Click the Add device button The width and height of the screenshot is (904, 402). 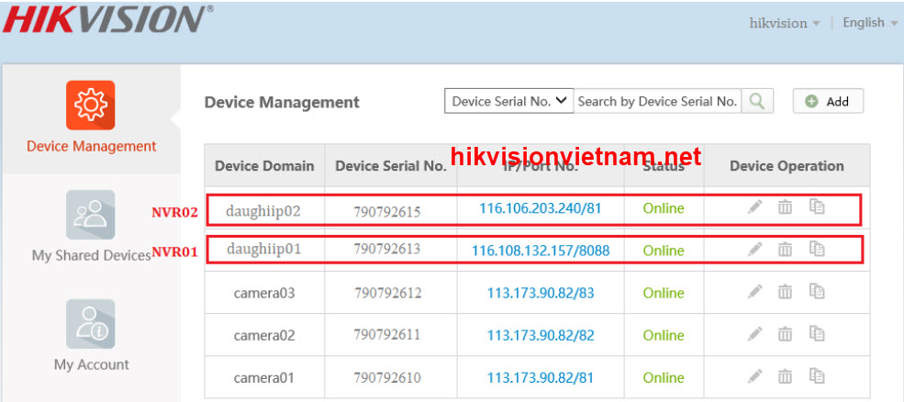(x=828, y=101)
